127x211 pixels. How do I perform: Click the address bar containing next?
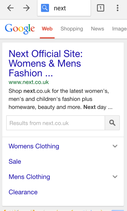64,8
